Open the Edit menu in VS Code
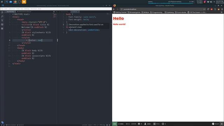Screen dimensions: 224x126 [x=6, y=9]
